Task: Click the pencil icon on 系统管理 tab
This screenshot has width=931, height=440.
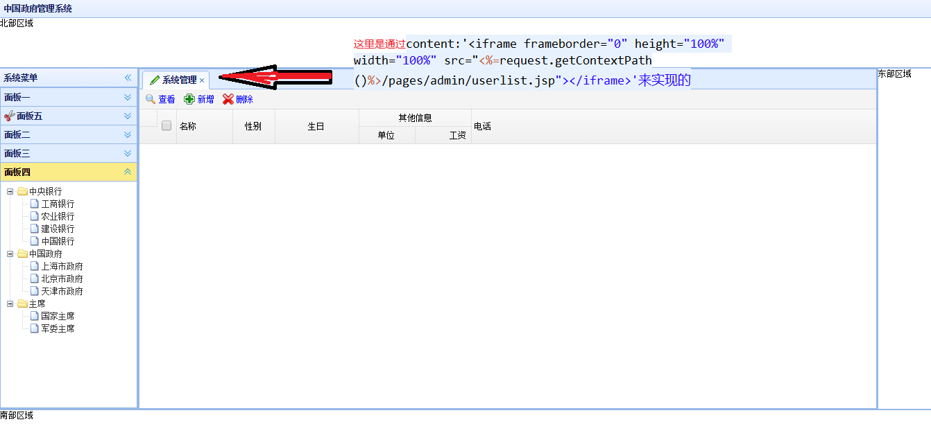Action: [x=155, y=80]
